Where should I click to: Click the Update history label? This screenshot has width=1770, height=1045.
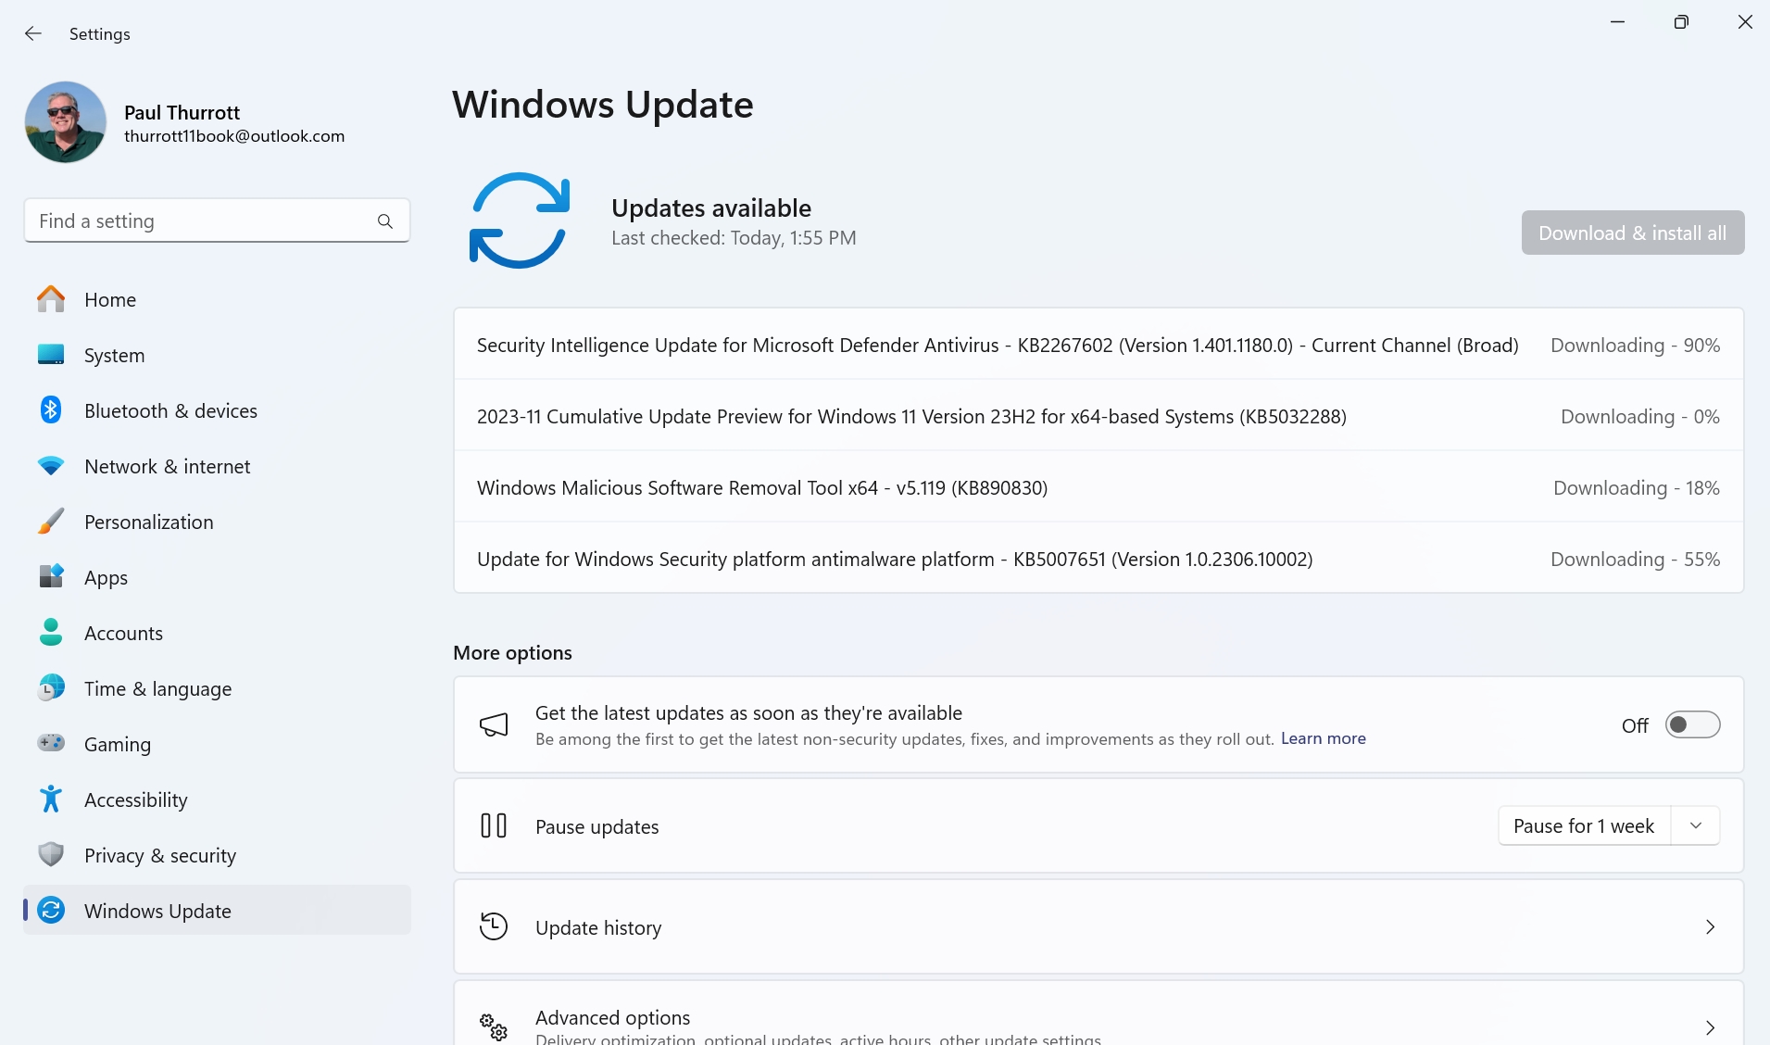(x=598, y=927)
